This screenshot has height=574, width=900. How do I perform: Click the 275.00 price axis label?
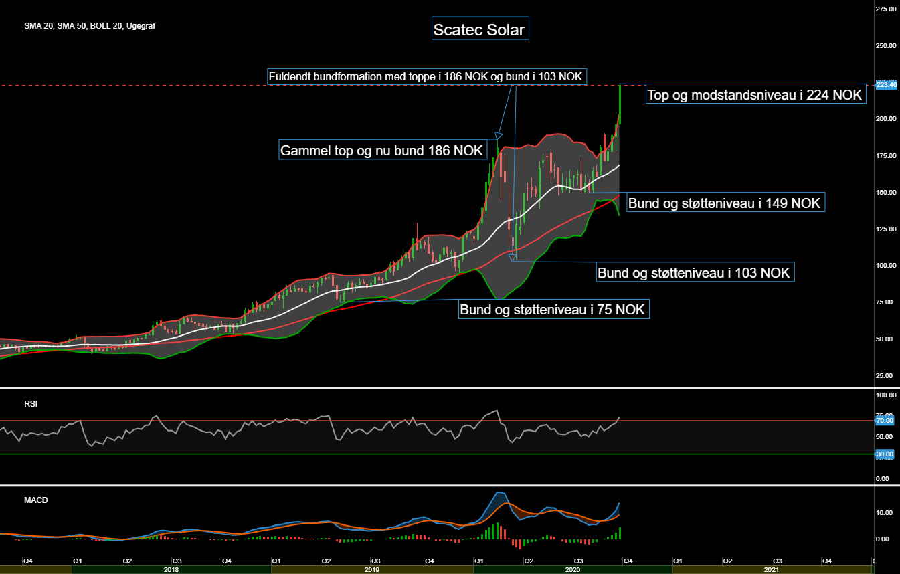[886, 9]
